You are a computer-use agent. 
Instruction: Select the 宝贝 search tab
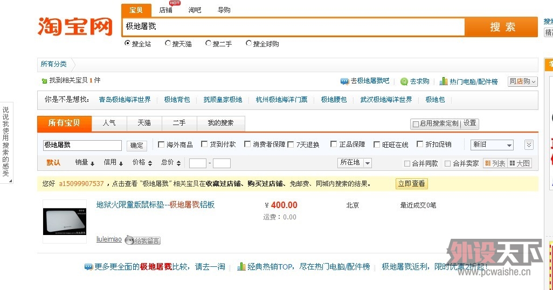pos(136,10)
